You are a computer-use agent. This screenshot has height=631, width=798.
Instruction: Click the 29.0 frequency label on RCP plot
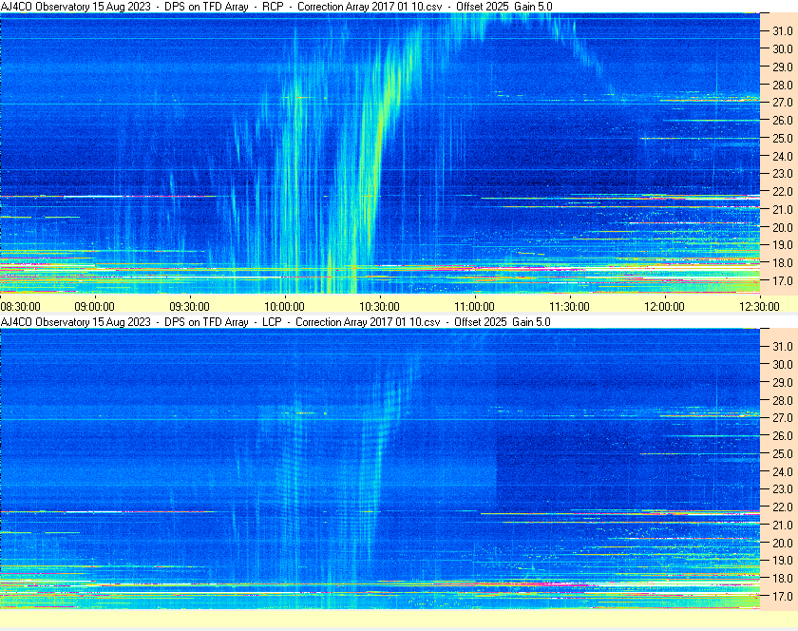(783, 67)
